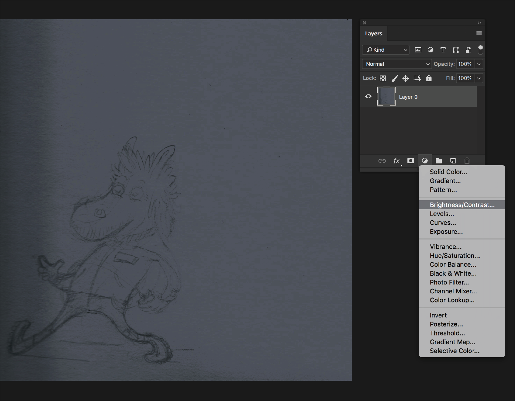Select the Layer 0 thumbnail
The width and height of the screenshot is (515, 401).
pos(386,96)
